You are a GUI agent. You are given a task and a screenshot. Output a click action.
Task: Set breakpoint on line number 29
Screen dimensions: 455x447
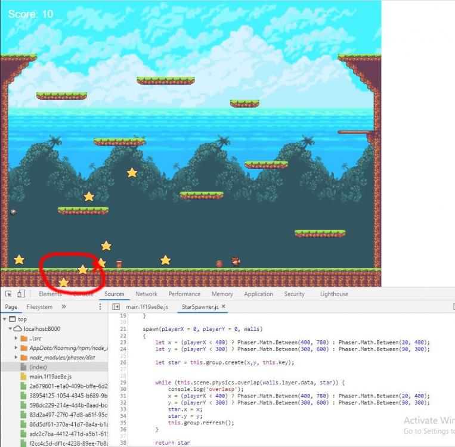click(x=123, y=382)
